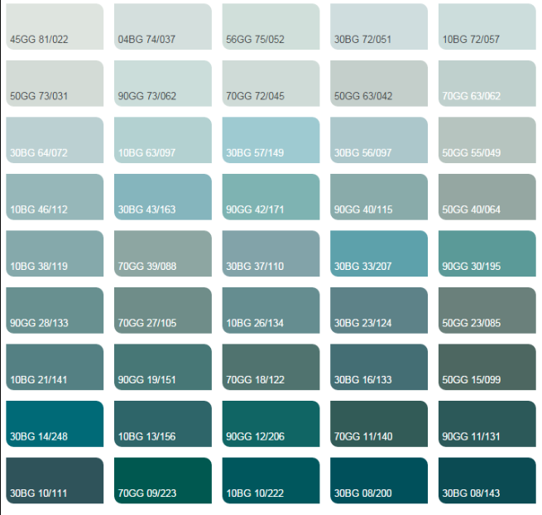
Task: Pick the 30BG 37/110 color
Action: tap(271, 253)
